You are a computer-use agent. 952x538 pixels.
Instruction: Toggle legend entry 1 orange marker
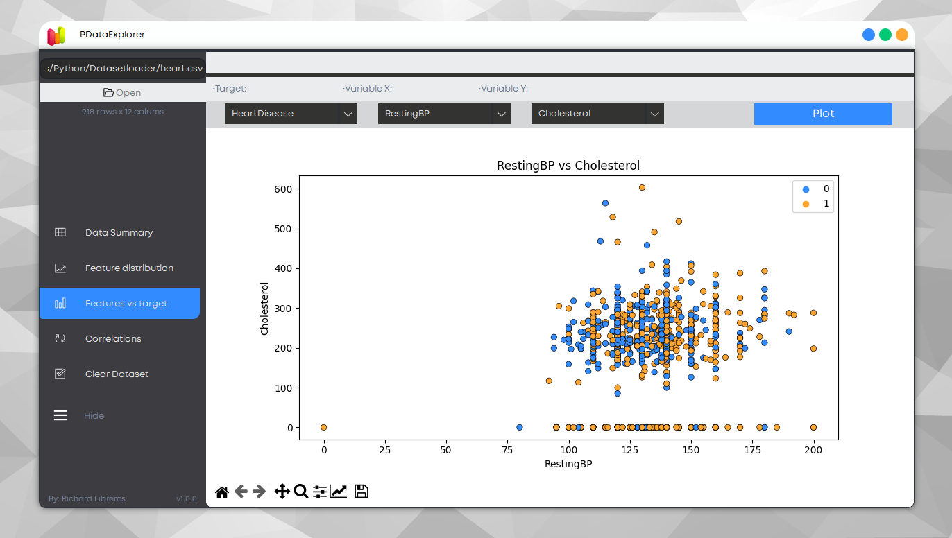tap(807, 204)
